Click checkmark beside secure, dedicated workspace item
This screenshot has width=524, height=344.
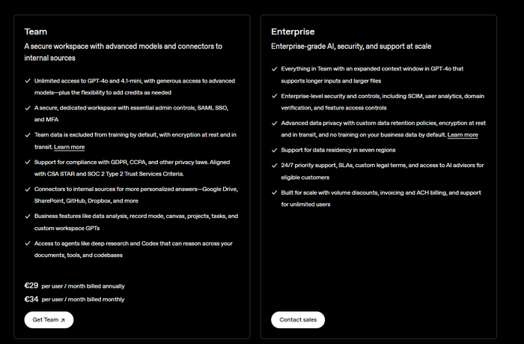pyautogui.click(x=28, y=107)
